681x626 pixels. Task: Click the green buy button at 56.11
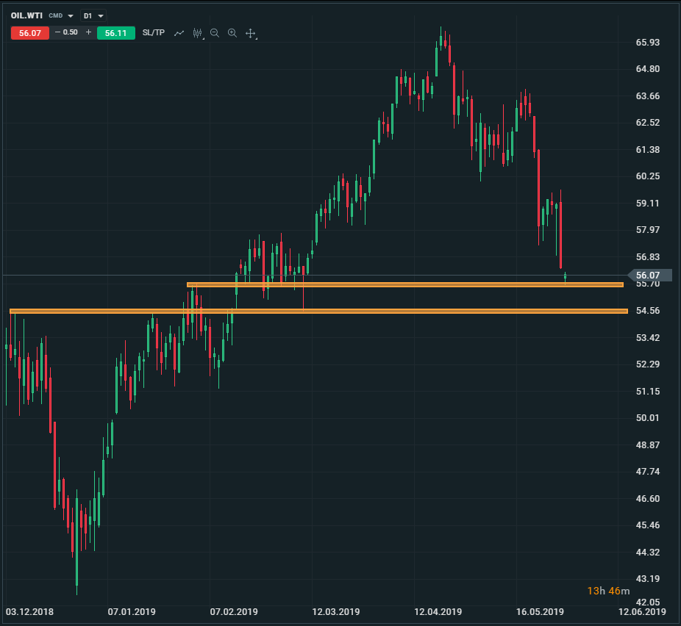(115, 33)
